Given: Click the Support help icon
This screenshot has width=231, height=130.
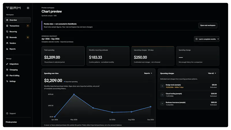Looking at the screenshot, I should 7,113.
